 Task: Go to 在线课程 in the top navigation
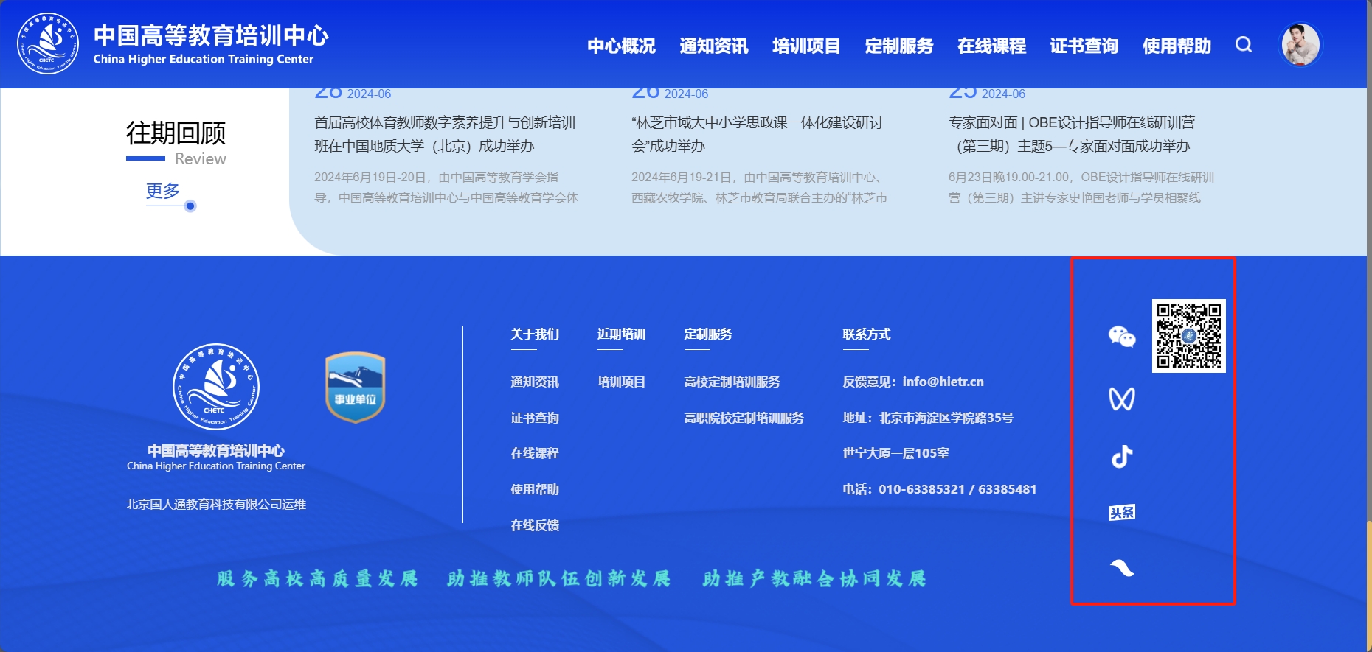(x=991, y=46)
